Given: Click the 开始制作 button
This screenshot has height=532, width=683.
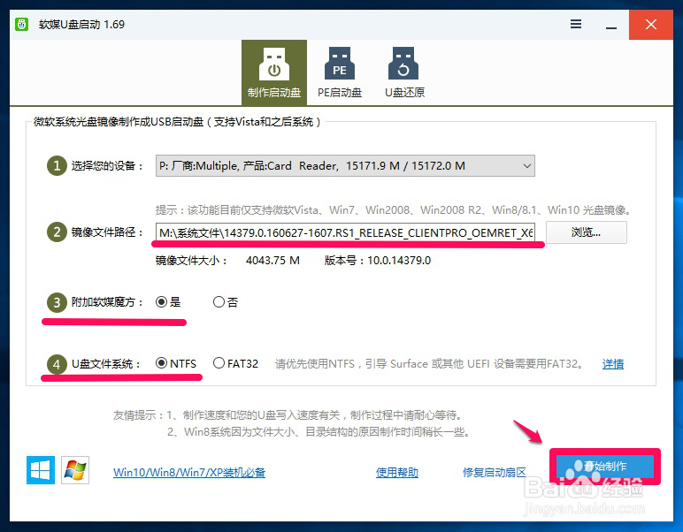Looking at the screenshot, I should click(x=605, y=467).
